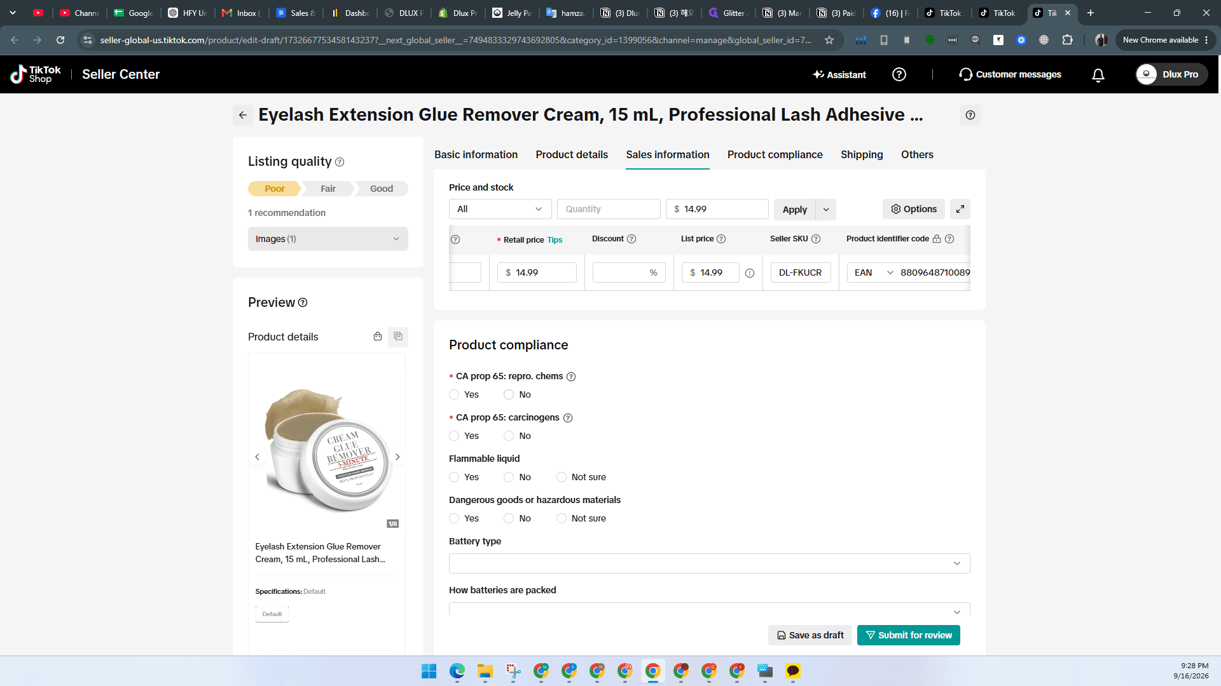
Task: Open the notifications bell
Action: 1098,75
